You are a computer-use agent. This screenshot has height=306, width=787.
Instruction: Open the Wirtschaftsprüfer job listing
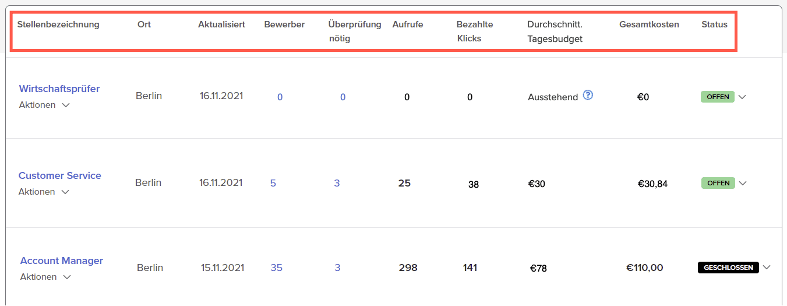pyautogui.click(x=59, y=89)
